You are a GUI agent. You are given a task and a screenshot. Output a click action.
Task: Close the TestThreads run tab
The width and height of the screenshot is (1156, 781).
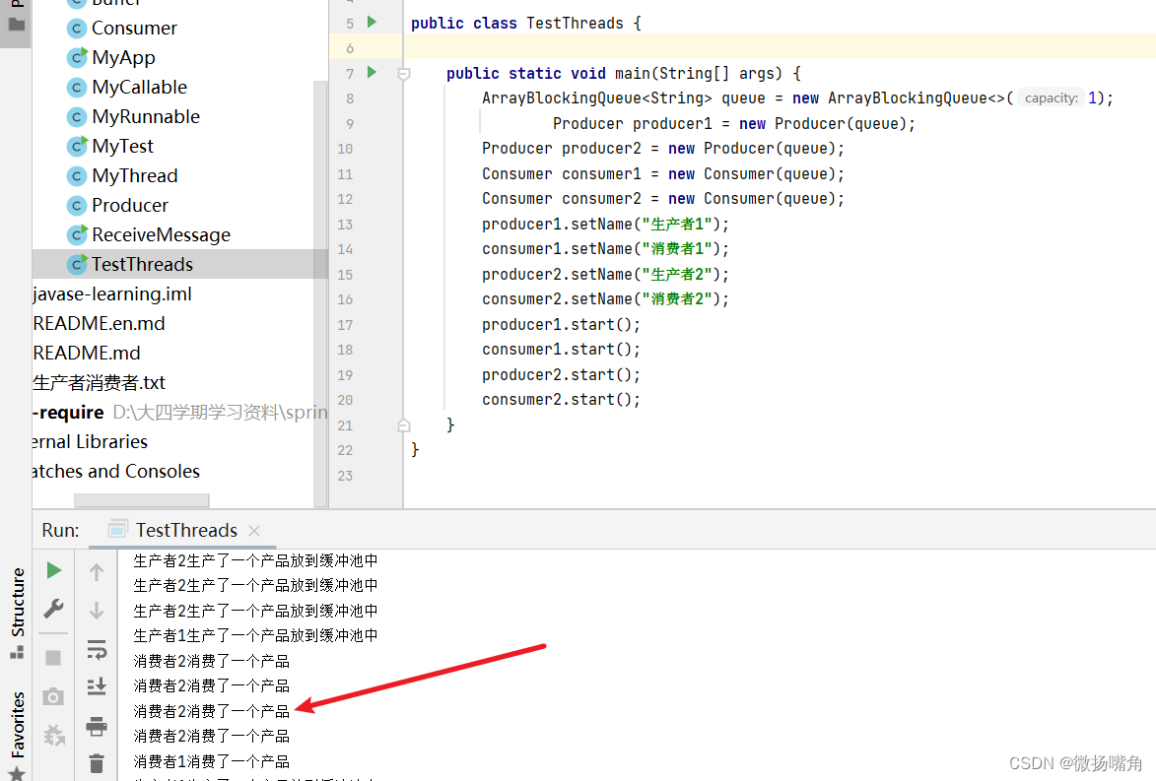[x=254, y=531]
